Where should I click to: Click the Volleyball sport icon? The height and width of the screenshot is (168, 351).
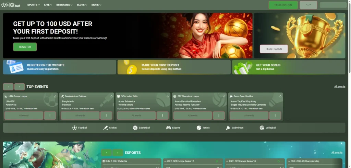click(x=262, y=128)
